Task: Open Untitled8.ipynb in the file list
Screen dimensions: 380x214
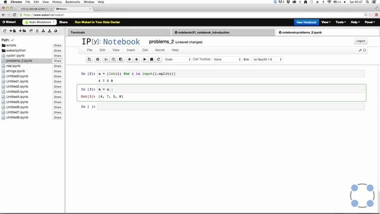Action: coord(17,118)
